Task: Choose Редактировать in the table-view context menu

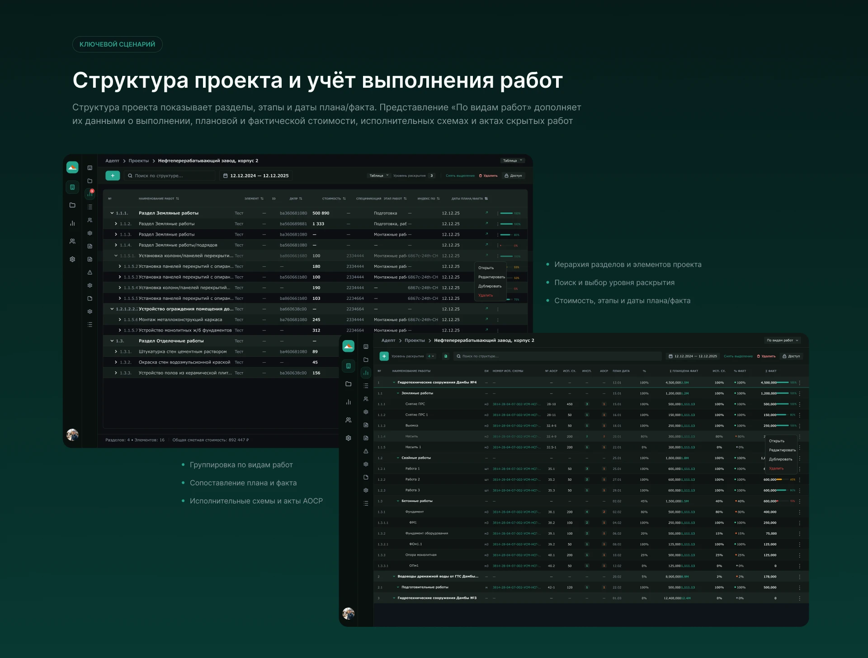Action: pos(491,277)
